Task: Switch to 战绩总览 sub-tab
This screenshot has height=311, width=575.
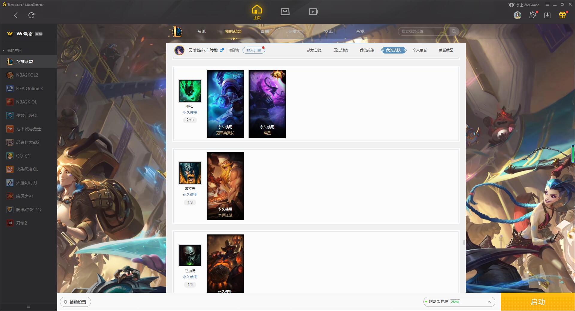Action: tap(314, 50)
